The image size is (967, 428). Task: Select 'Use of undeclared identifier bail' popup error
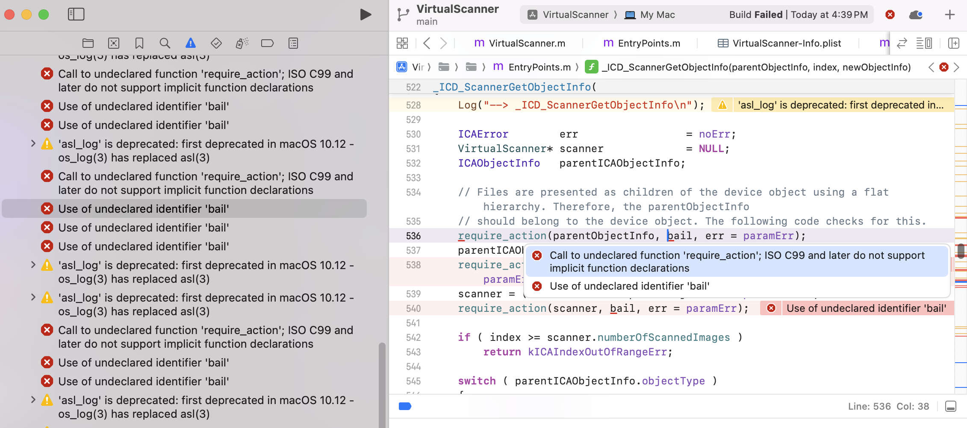tap(629, 286)
